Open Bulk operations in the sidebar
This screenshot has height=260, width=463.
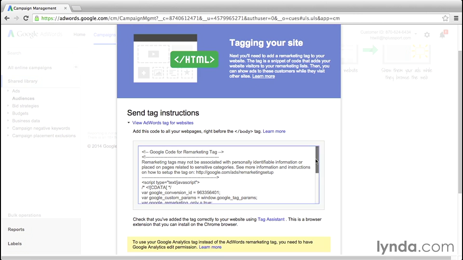24,215
